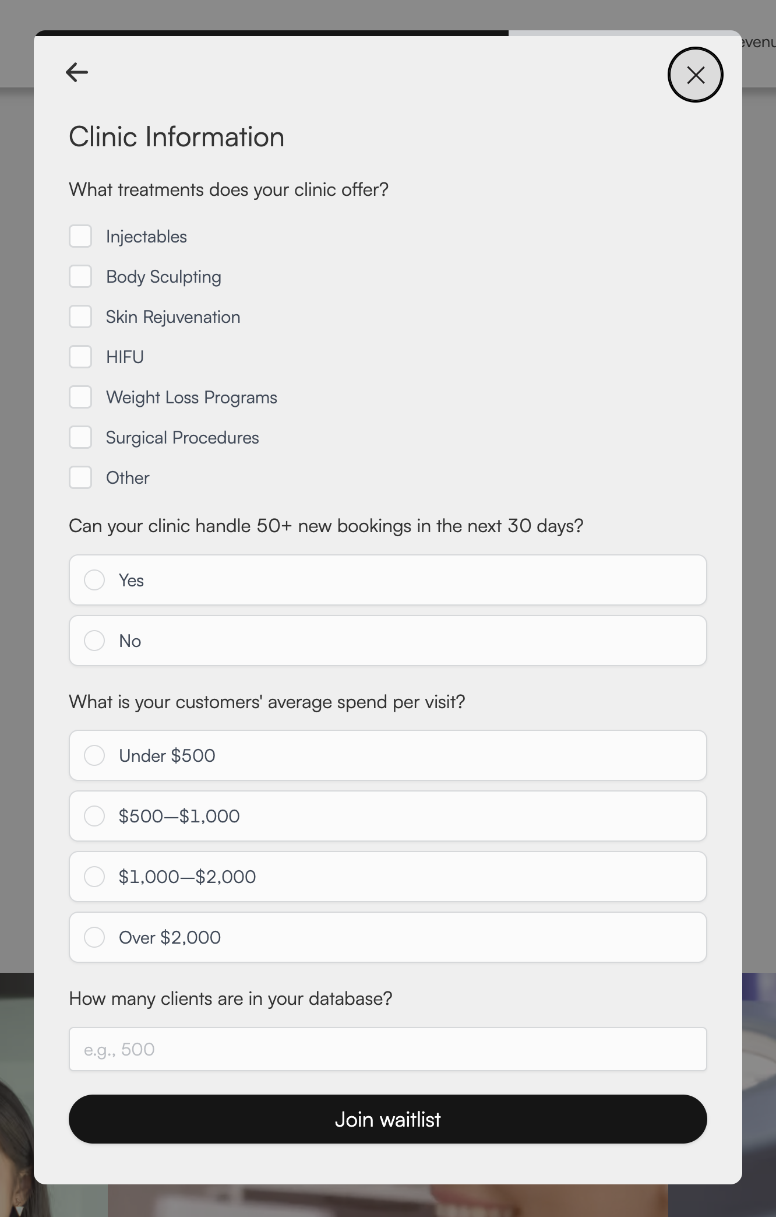Tick the Surgical Procedures checkbox
Screen dimensions: 776x1217
coord(80,437)
